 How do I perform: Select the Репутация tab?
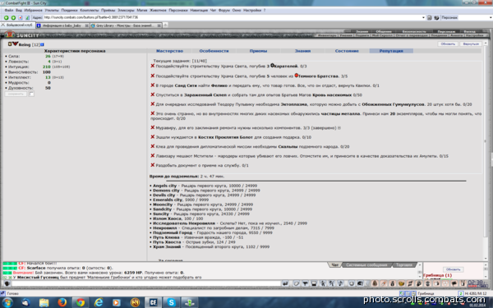[391, 51]
